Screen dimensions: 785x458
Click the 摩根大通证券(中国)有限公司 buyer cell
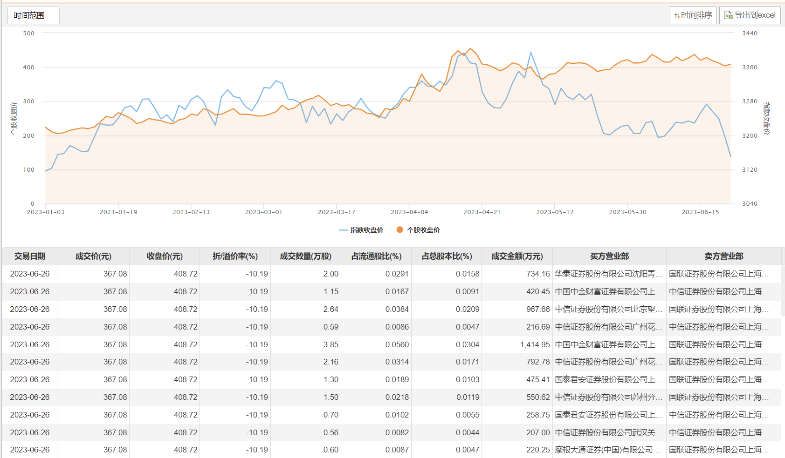[607, 450]
